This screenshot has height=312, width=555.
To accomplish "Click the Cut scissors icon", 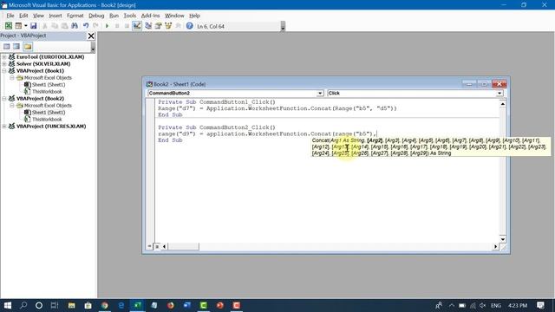I will pos(44,26).
